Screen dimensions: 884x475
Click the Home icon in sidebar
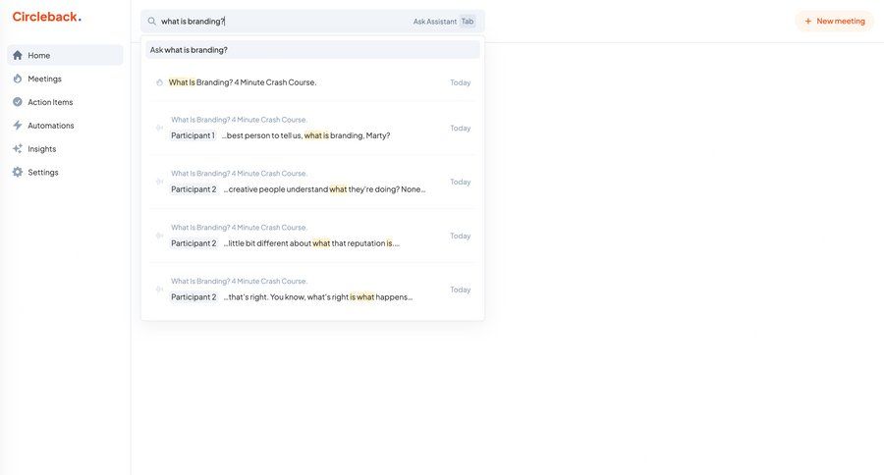click(x=18, y=55)
